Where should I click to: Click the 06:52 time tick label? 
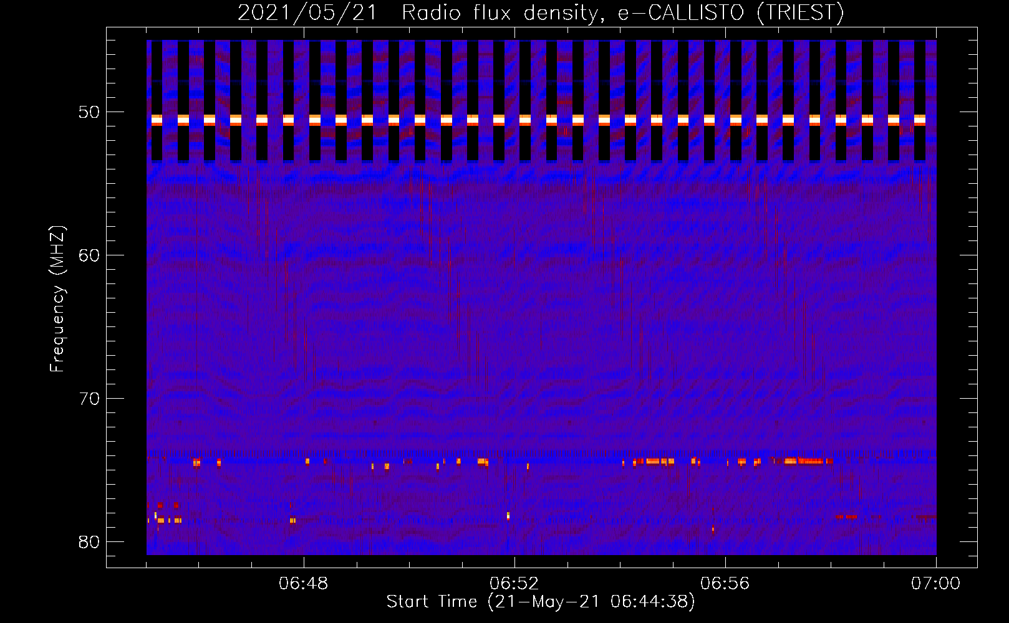514,584
